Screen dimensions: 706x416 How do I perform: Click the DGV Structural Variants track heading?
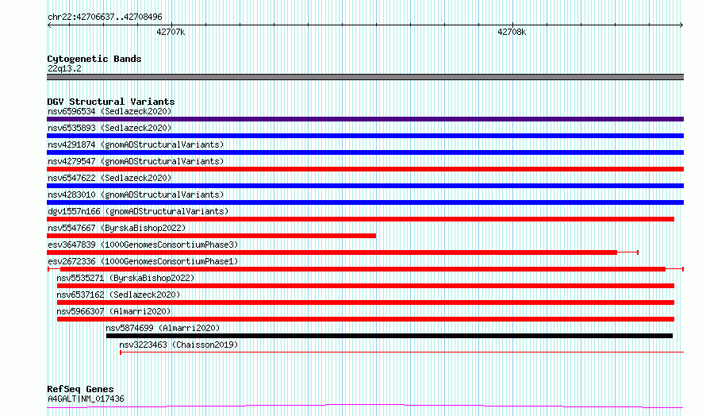point(111,102)
